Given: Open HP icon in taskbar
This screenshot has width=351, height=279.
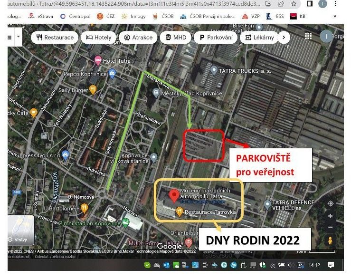Looking at the screenshot, I should coord(234,265).
